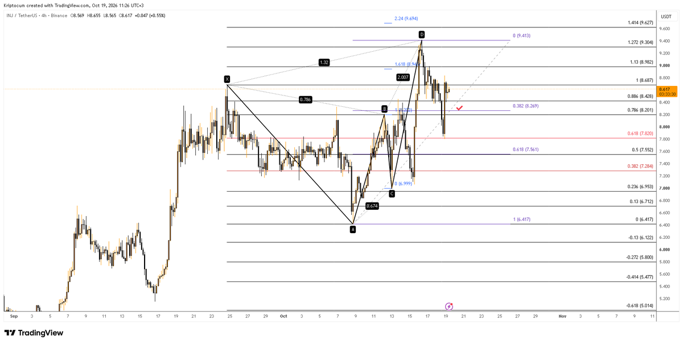This screenshot has width=683, height=344.
Task: Select the harmonic point X label
Action: click(x=227, y=79)
